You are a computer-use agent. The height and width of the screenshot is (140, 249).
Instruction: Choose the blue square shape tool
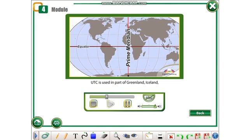point(93,136)
